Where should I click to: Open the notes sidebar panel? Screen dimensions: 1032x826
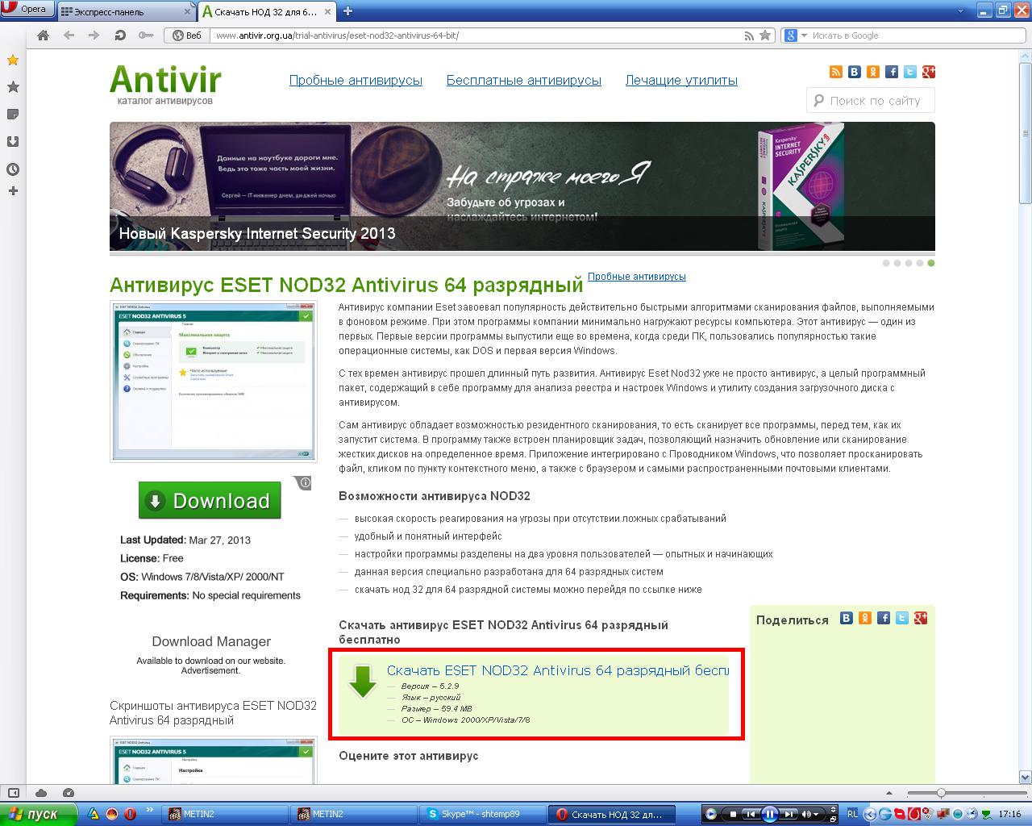click(x=13, y=115)
